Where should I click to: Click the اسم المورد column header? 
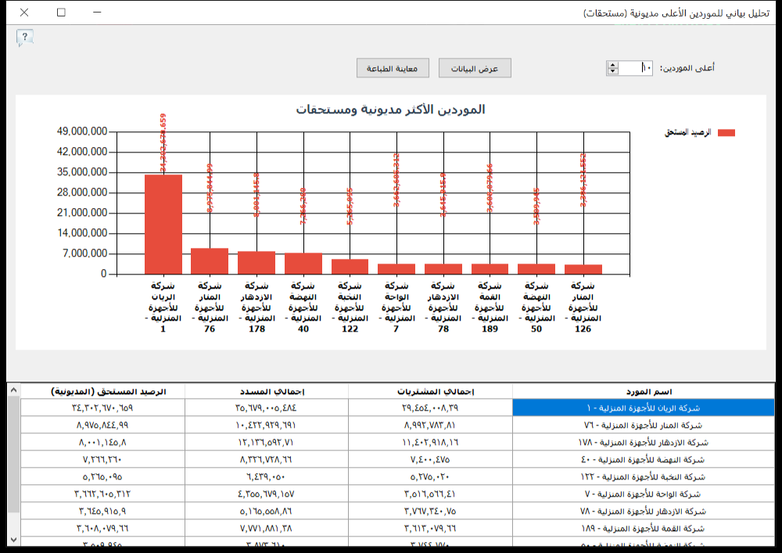tap(644, 391)
